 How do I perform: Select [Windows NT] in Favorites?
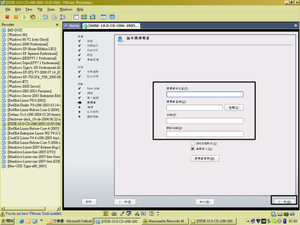pyautogui.click(x=18, y=82)
